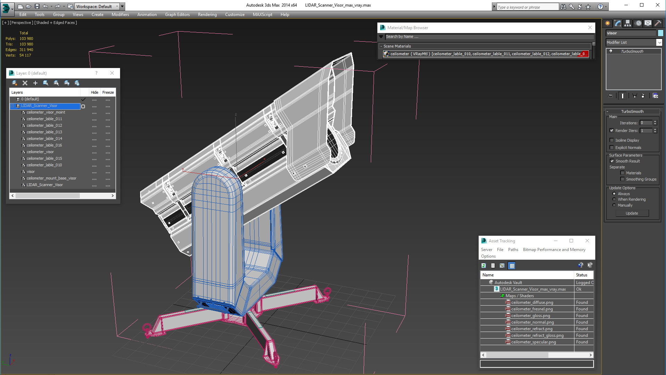The width and height of the screenshot is (666, 375).
Task: Enable Separate by Materials checkbox
Action: pos(622,173)
